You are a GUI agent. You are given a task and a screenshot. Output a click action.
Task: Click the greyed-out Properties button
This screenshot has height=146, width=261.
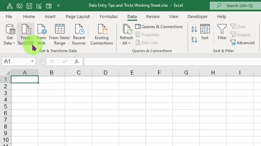[x=148, y=35]
